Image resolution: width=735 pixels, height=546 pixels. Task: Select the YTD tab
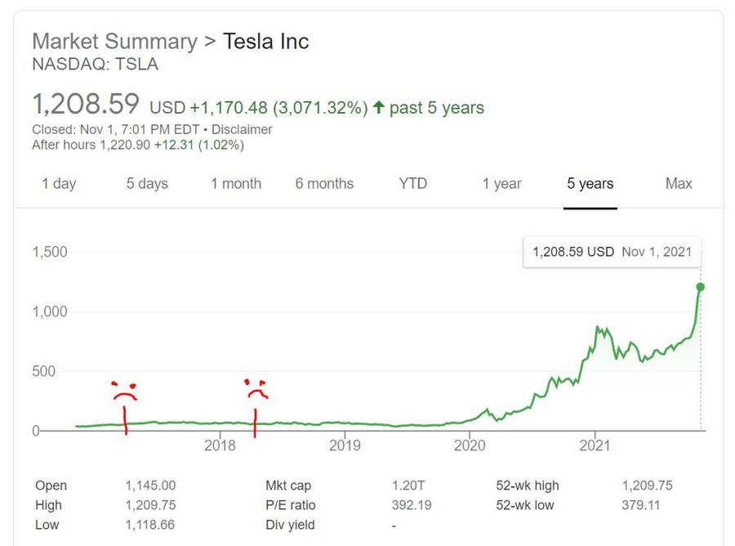[413, 183]
